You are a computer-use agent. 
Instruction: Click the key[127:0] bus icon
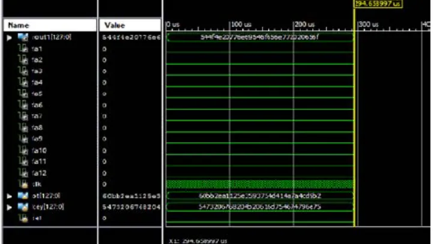point(23,207)
